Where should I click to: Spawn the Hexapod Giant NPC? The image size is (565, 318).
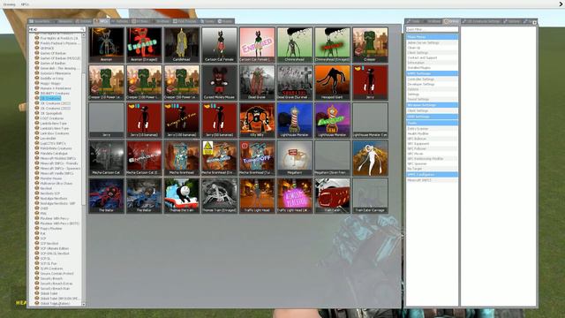point(332,82)
